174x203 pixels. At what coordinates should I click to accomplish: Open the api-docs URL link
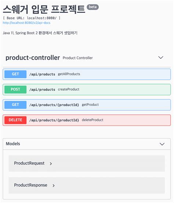[x=26, y=23]
